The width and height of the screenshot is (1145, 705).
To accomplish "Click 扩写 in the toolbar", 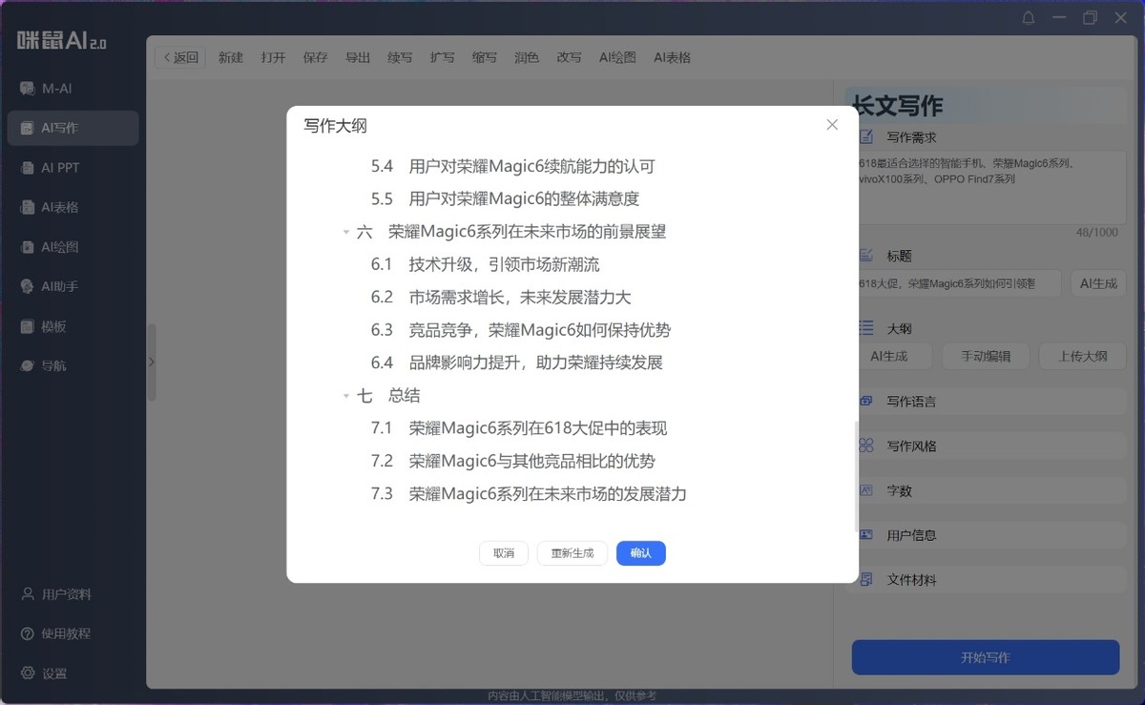I will (443, 57).
